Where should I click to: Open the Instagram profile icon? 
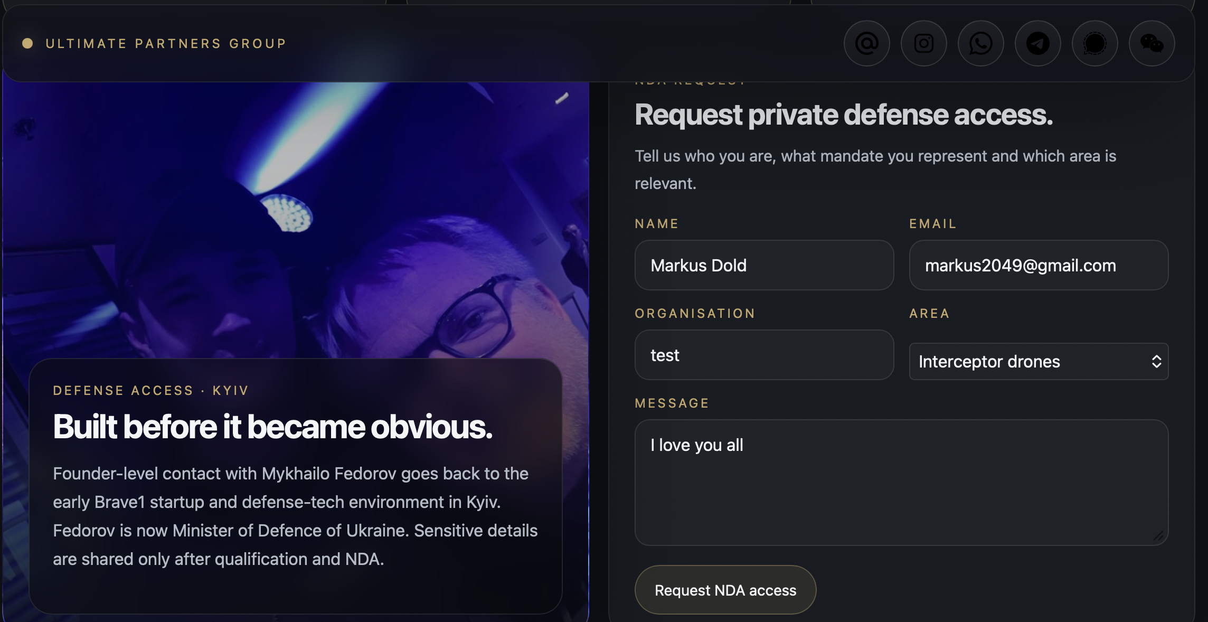(923, 43)
